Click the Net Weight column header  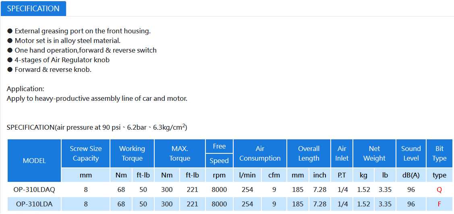point(374,153)
